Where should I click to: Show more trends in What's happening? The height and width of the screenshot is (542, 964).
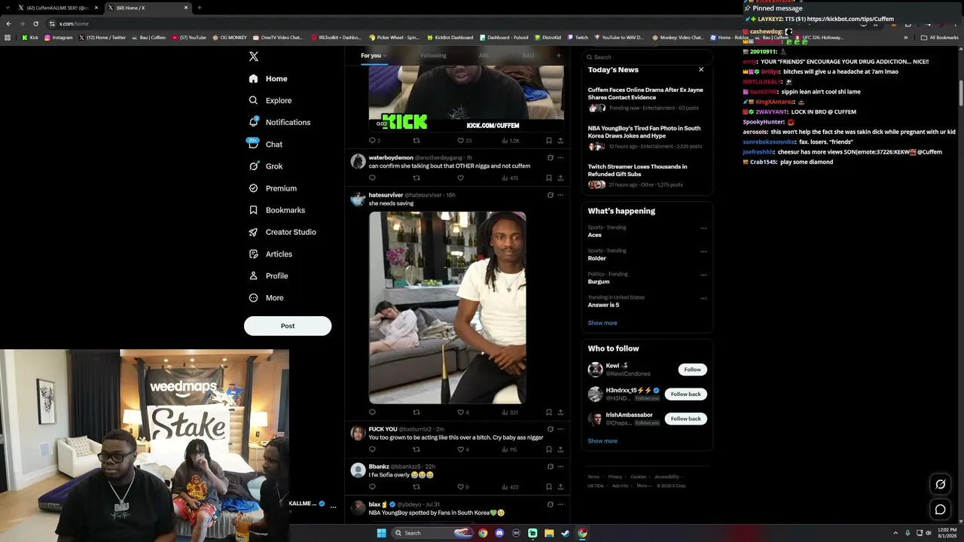(602, 323)
